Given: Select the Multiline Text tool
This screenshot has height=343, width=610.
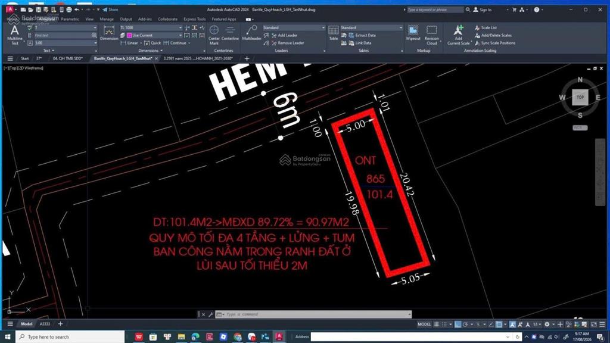Looking at the screenshot, I should [x=14, y=35].
